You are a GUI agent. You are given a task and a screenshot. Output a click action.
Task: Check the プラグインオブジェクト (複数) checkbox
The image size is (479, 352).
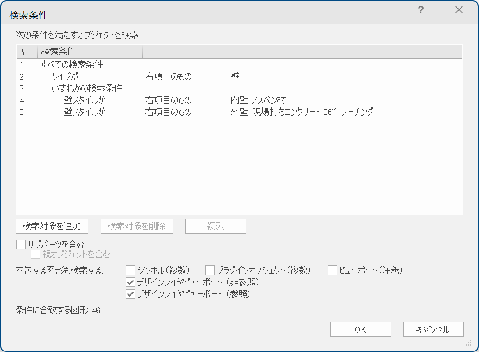click(x=210, y=270)
